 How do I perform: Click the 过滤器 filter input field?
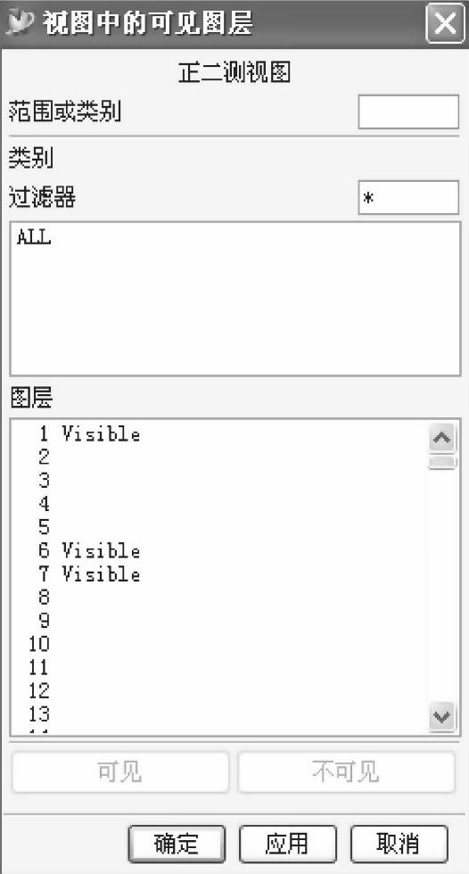[x=408, y=197]
